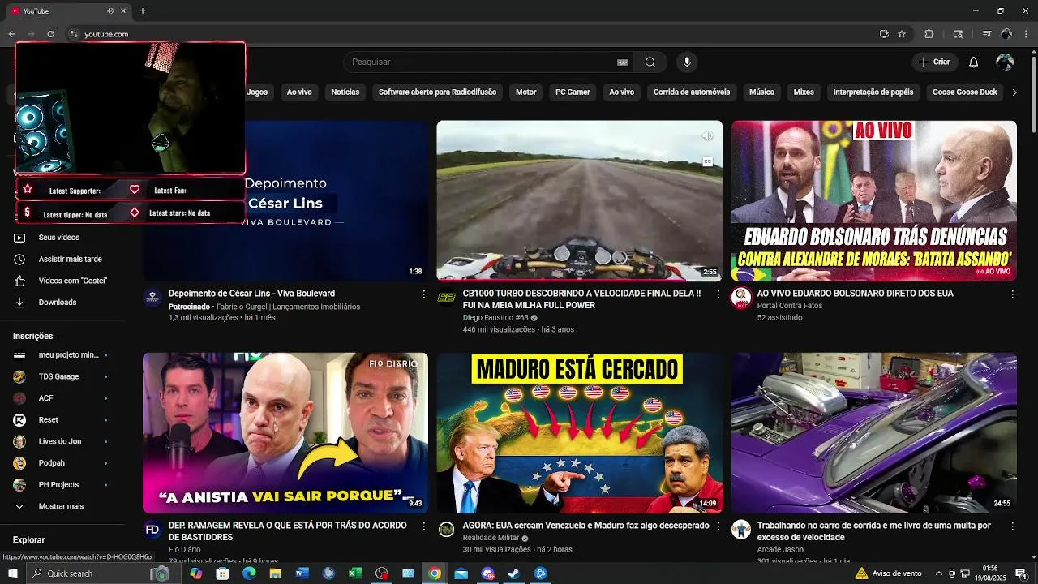Open File Explorer from the taskbar

(276, 573)
